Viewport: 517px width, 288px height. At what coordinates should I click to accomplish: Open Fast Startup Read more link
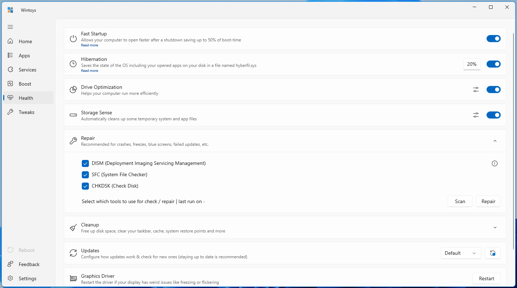coord(90,45)
